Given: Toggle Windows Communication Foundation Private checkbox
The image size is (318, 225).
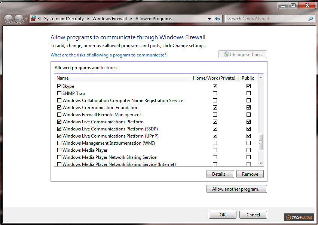Looking at the screenshot, I should click(x=215, y=108).
